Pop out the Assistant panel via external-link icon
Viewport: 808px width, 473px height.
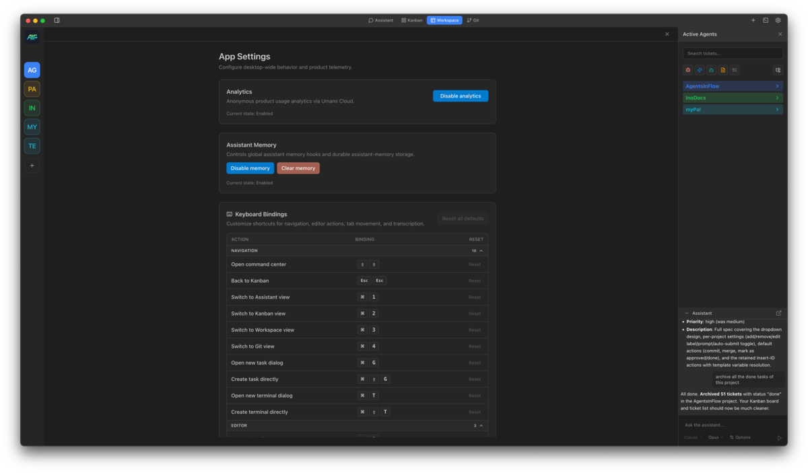[779, 313]
